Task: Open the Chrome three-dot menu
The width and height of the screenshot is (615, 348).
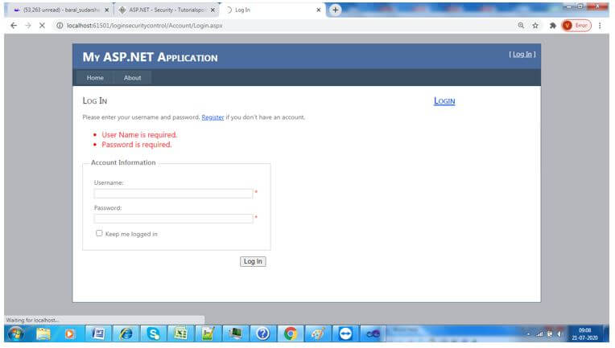Action: [600, 26]
